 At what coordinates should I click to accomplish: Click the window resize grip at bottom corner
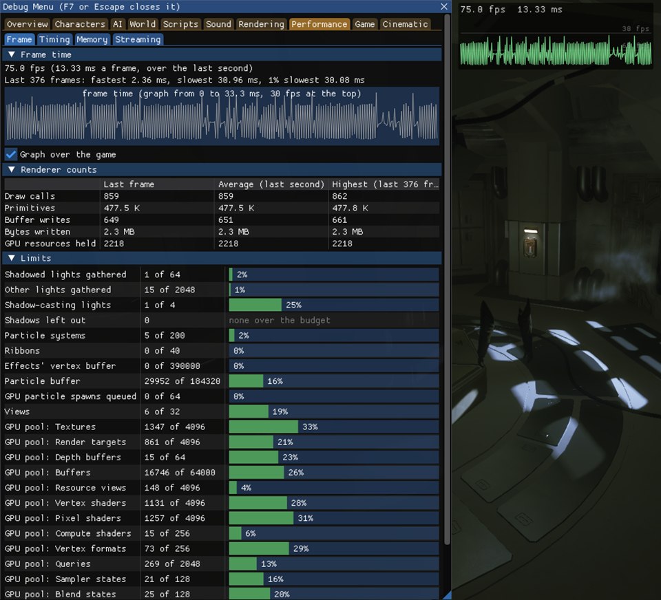tap(448, 595)
